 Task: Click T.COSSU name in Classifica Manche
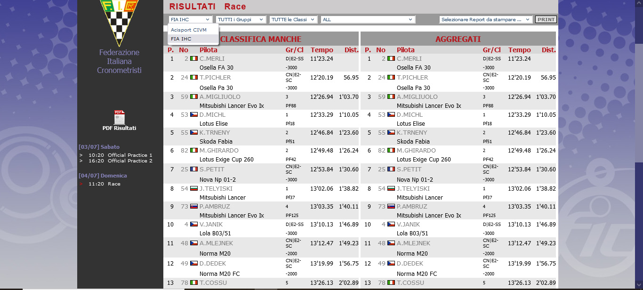[x=213, y=283]
